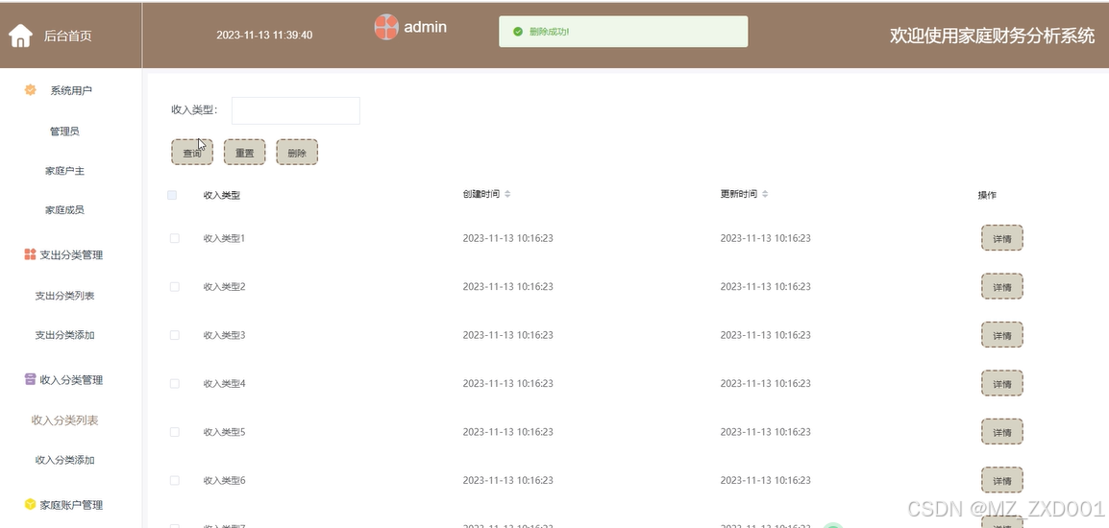Screen dimensions: 1109x528
Task: Click the 收入类型6 cell text
Action: (224, 480)
